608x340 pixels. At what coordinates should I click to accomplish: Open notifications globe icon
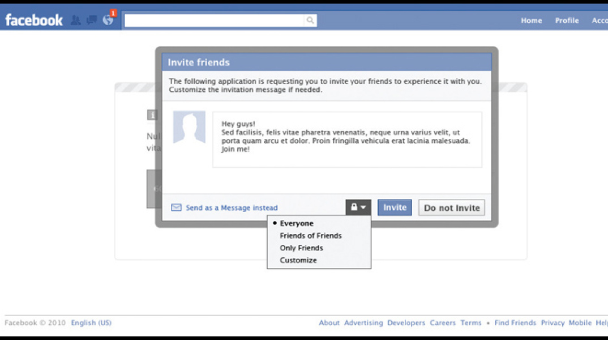coord(108,20)
